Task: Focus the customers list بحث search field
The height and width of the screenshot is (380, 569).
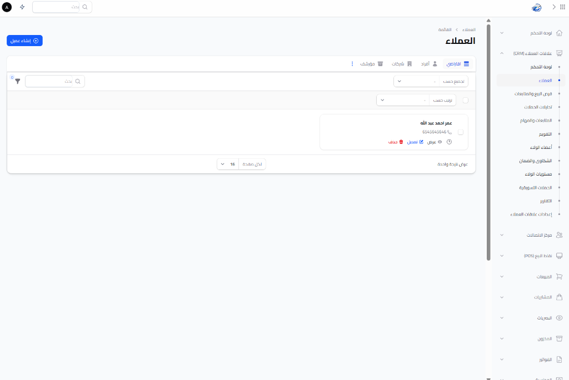Action: (x=49, y=81)
